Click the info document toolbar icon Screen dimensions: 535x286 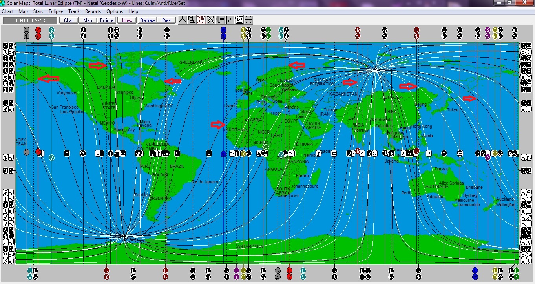pyautogui.click(x=239, y=20)
